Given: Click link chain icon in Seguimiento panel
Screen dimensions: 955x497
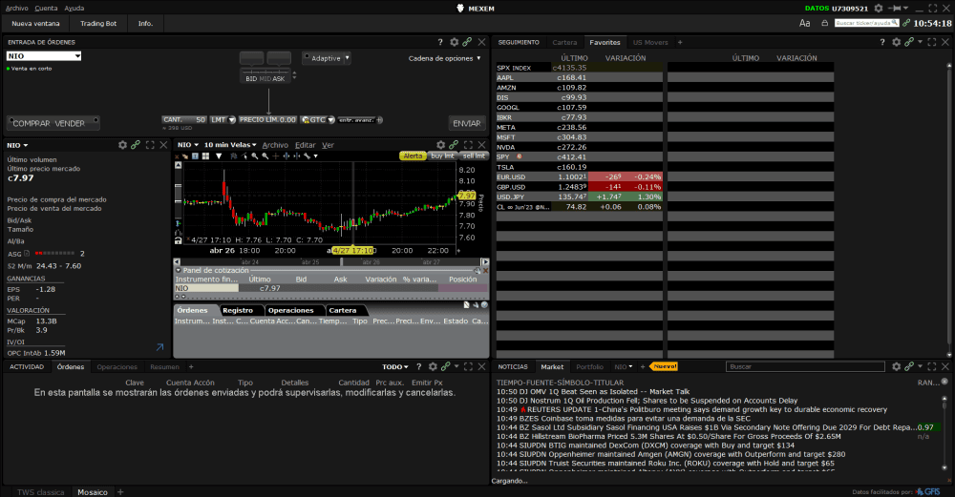Looking at the screenshot, I should [909, 42].
